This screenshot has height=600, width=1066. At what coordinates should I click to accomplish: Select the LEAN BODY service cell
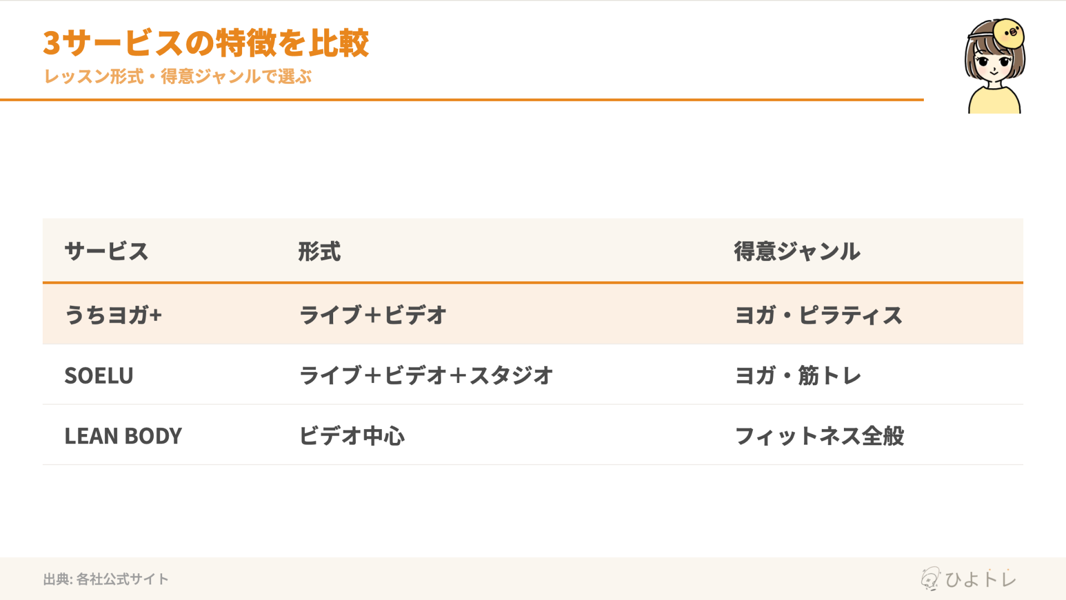click(123, 436)
